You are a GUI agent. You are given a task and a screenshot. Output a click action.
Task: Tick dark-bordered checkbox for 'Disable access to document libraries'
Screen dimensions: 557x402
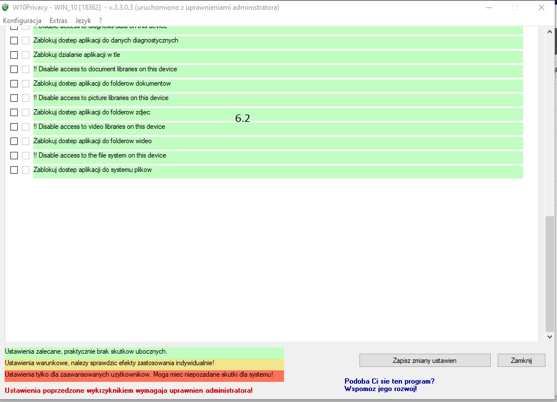(x=14, y=69)
